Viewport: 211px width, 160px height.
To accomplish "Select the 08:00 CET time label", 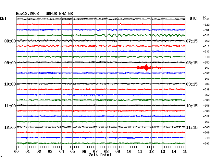I will 10,41.
